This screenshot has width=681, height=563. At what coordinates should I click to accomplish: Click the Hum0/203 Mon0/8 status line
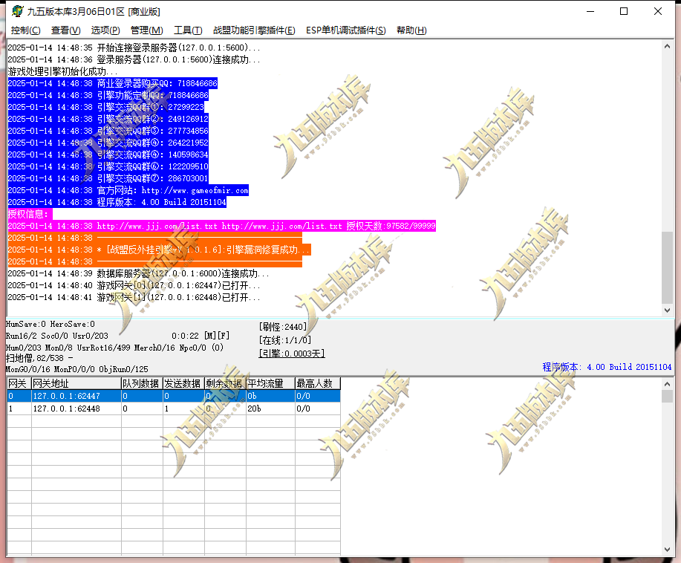pos(114,348)
